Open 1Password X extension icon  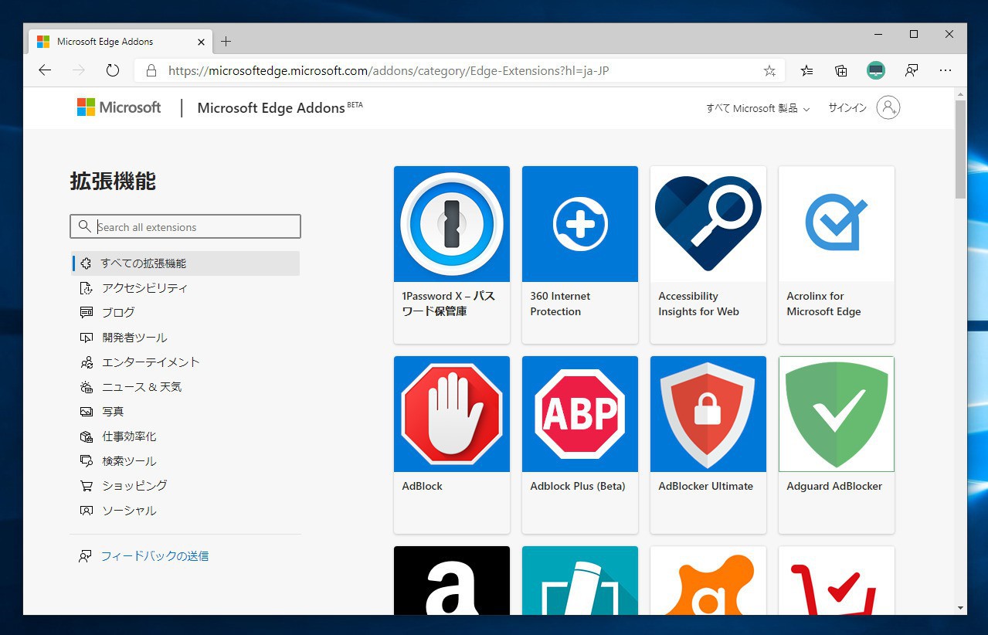point(452,224)
